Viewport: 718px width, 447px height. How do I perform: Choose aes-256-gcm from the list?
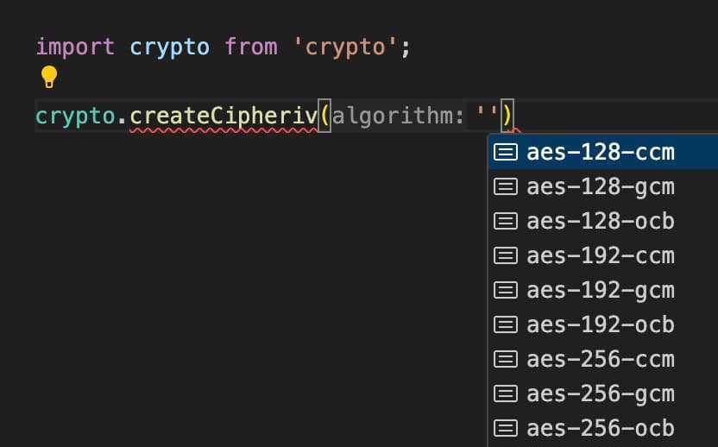603,393
